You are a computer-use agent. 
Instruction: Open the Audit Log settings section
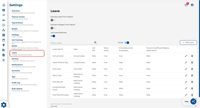point(24,84)
